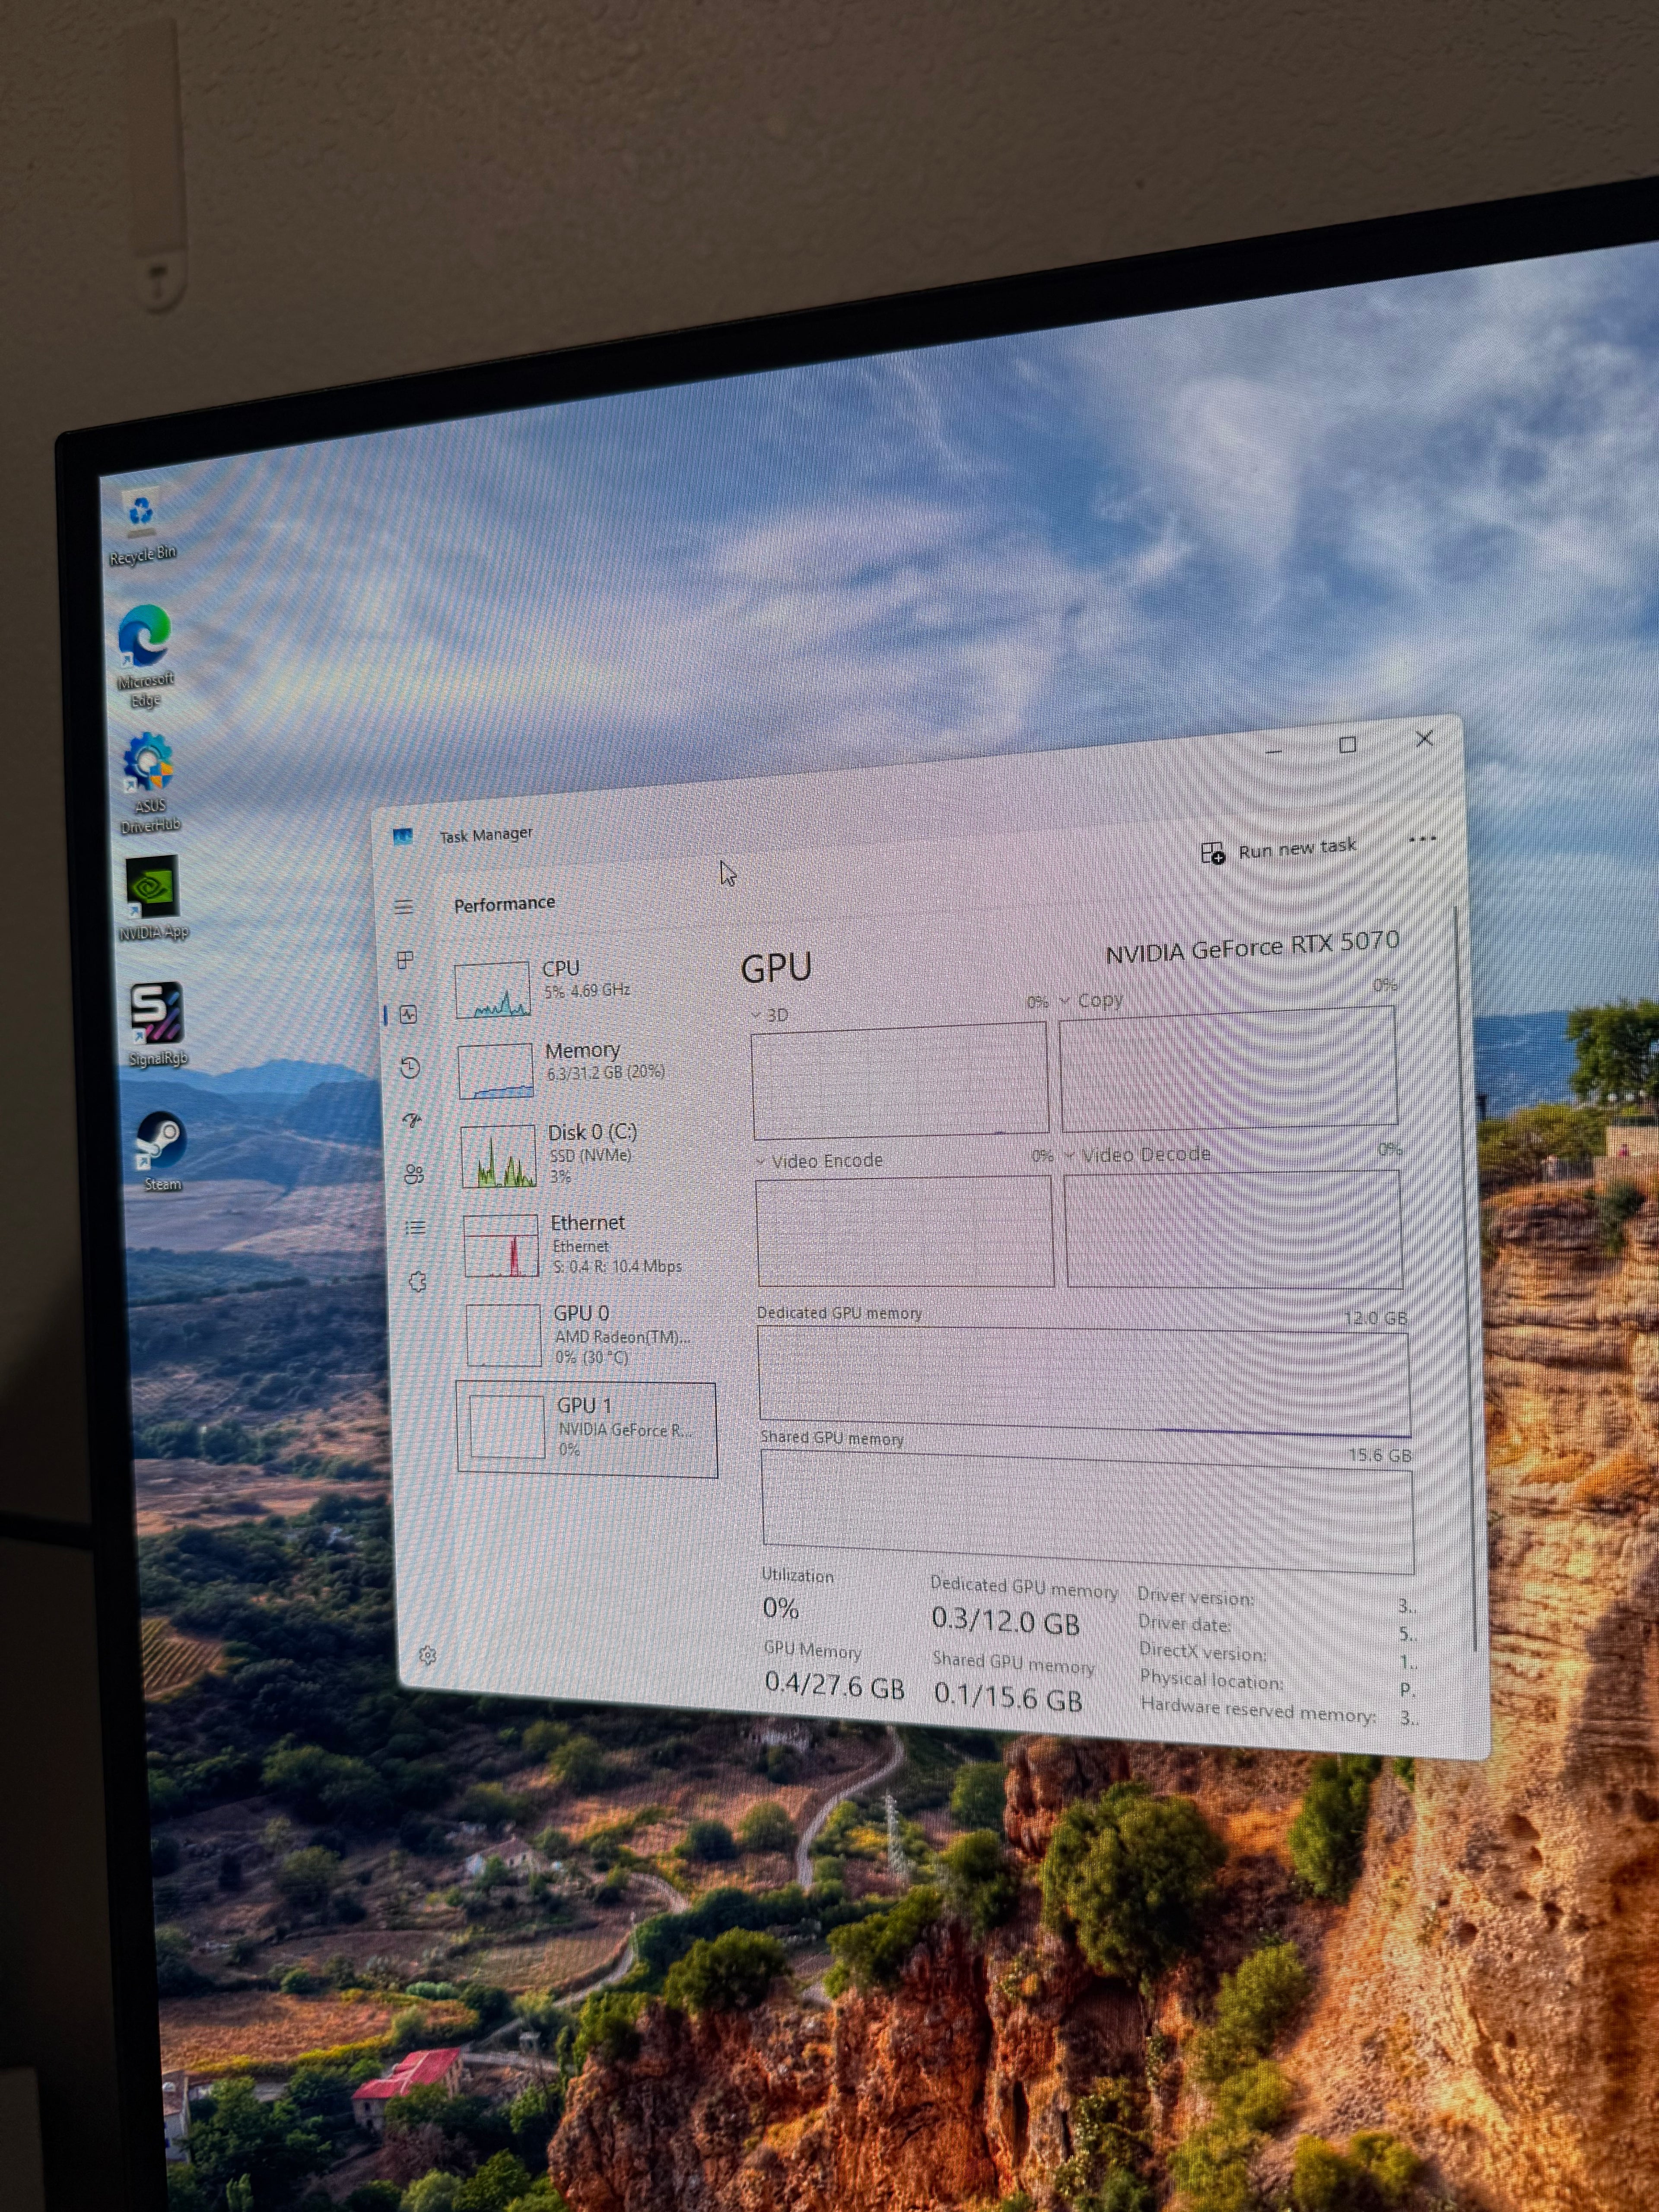The width and height of the screenshot is (1659, 2212).
Task: Go to Processes page in Task Manager sidebar
Action: coord(405,960)
